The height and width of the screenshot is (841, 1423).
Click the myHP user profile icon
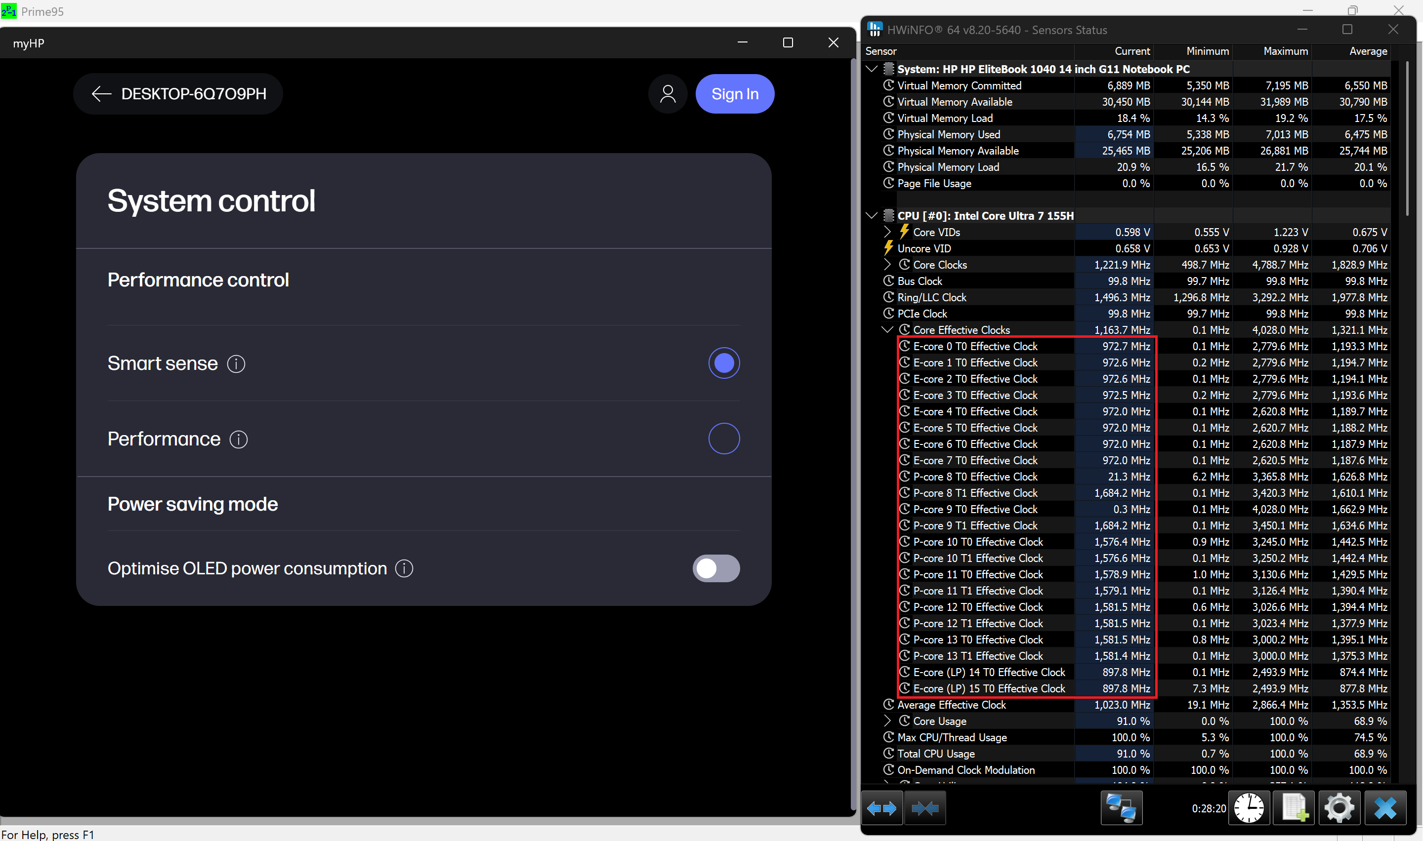click(x=668, y=93)
